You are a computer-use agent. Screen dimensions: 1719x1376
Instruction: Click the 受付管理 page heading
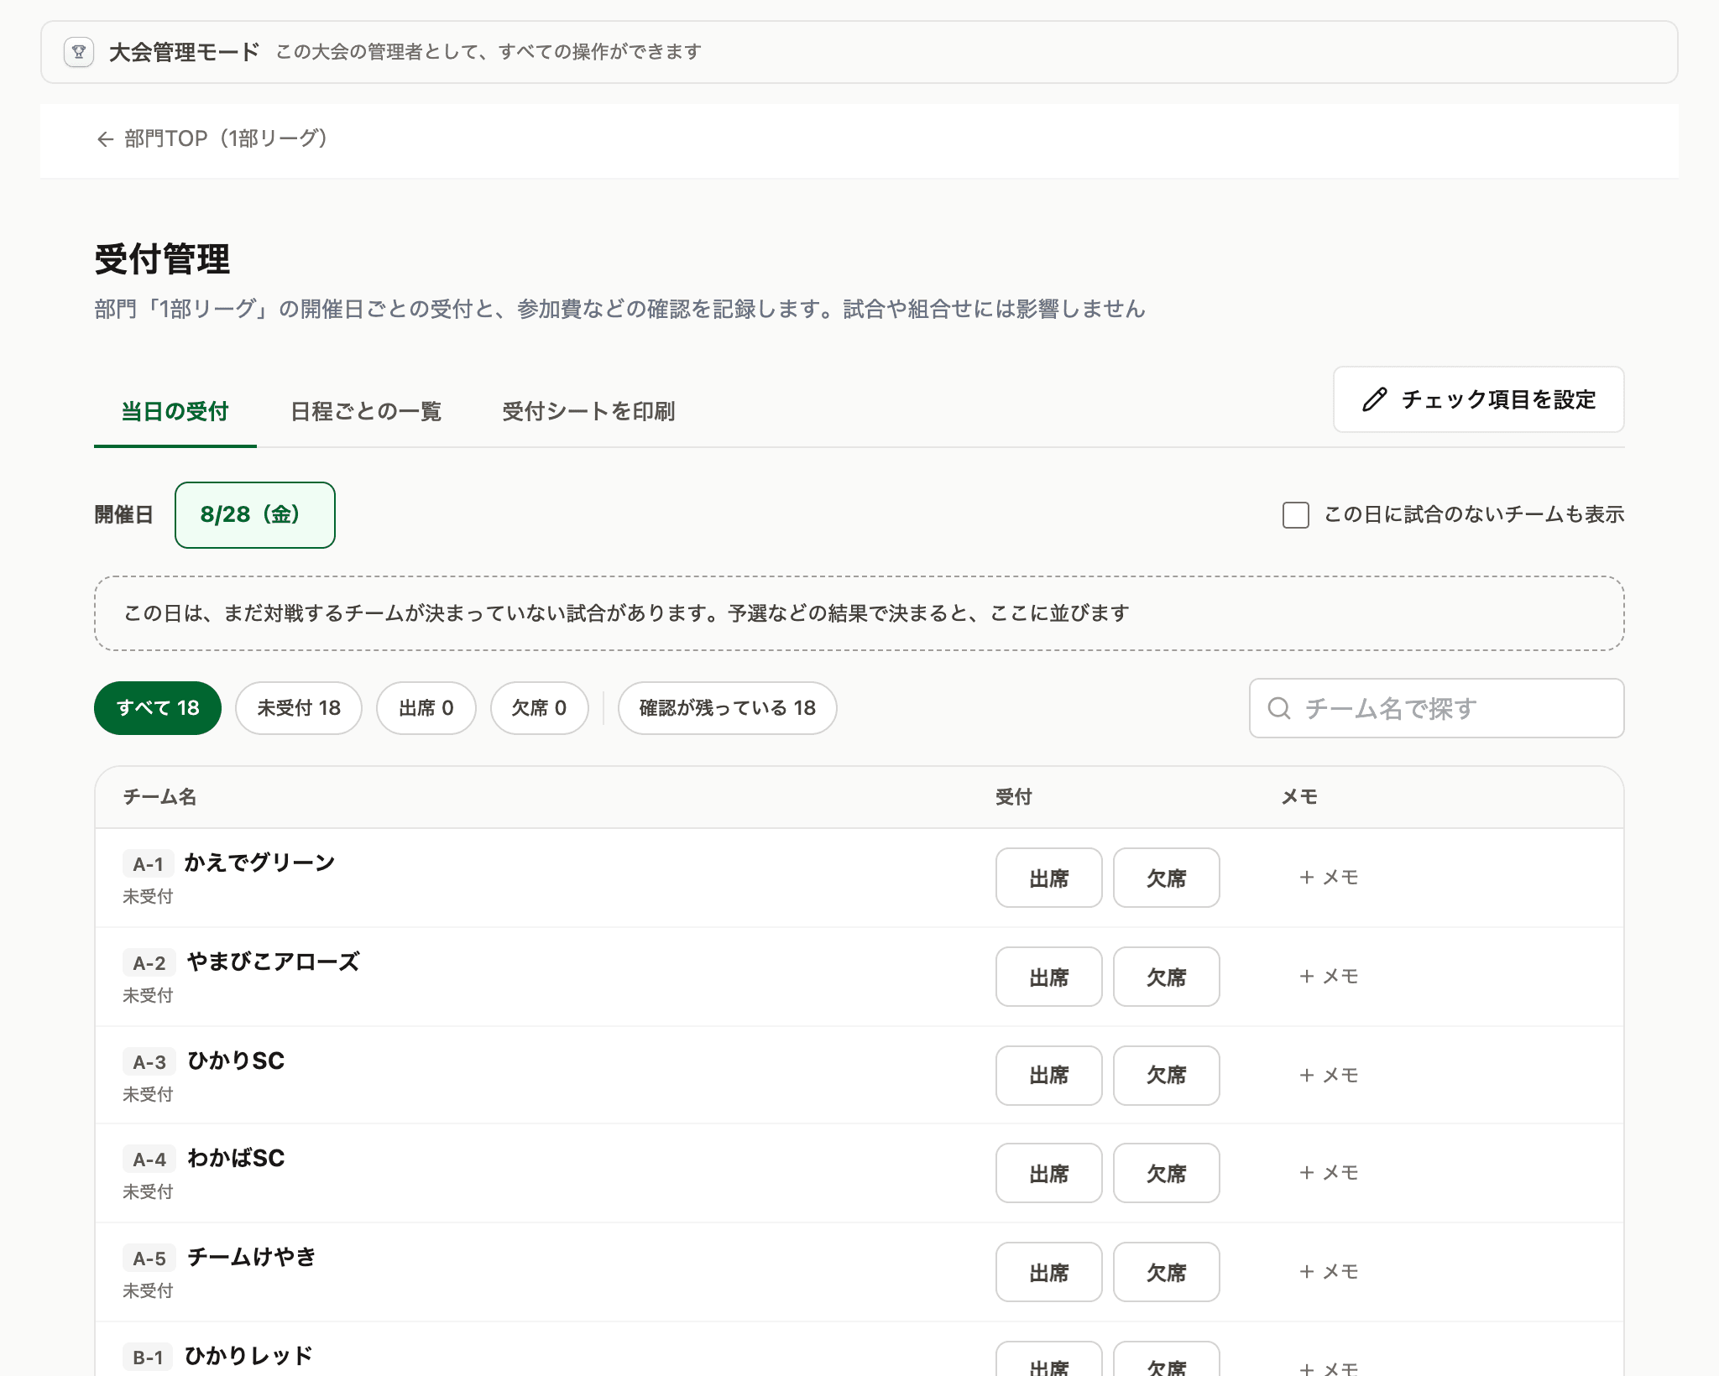162,259
